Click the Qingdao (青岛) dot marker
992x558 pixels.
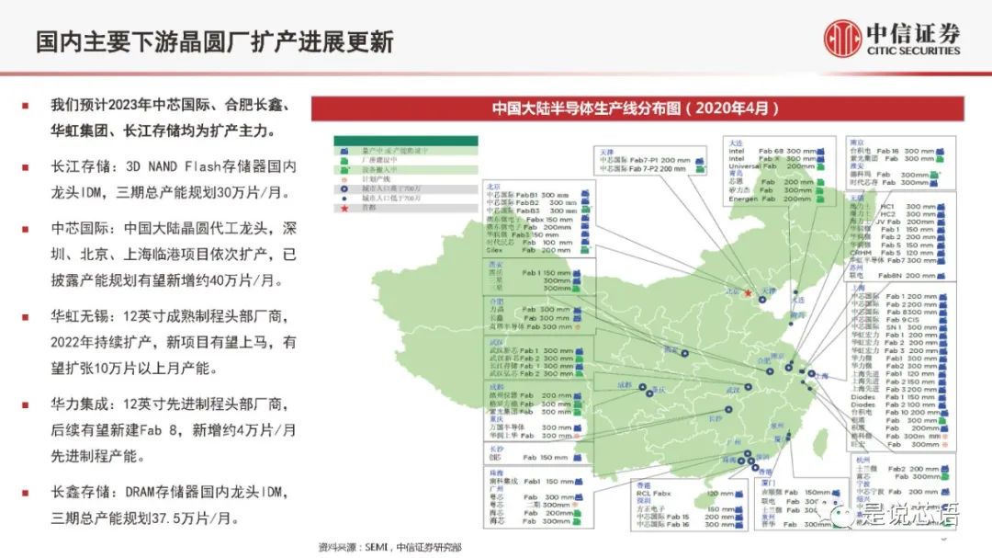click(791, 325)
